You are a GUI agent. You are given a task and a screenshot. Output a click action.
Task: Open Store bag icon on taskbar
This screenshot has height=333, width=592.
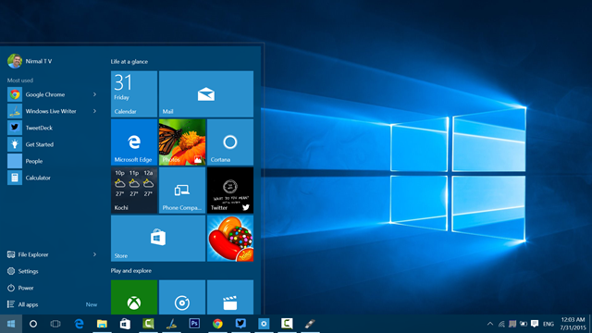click(x=125, y=324)
